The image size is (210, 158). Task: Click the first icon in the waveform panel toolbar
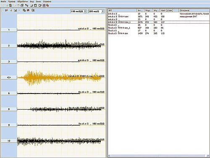(x=6, y=10)
